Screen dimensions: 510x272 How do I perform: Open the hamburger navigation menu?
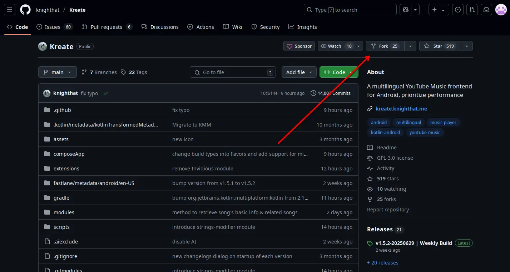10,10
